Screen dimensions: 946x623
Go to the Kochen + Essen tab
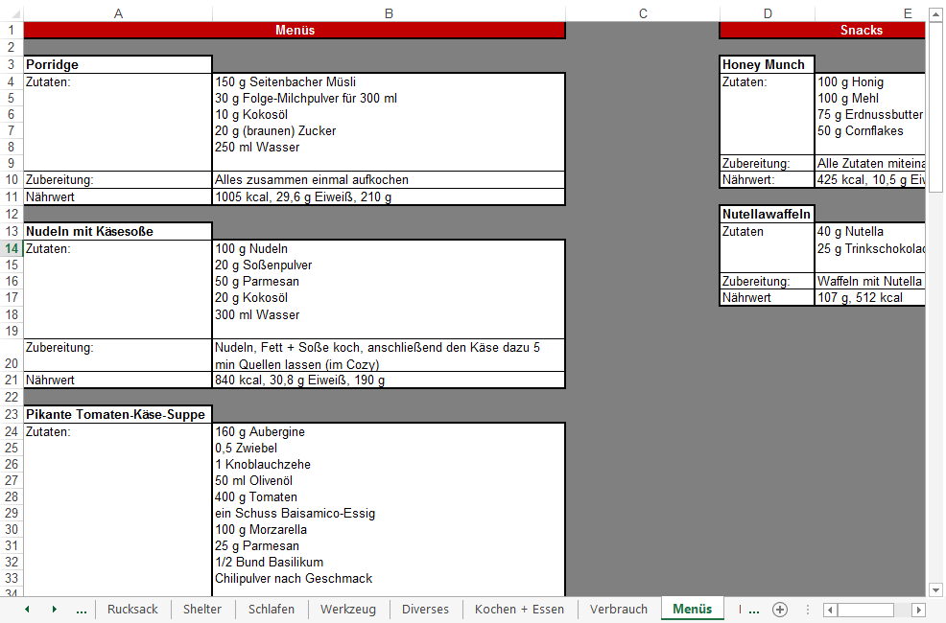click(x=519, y=610)
